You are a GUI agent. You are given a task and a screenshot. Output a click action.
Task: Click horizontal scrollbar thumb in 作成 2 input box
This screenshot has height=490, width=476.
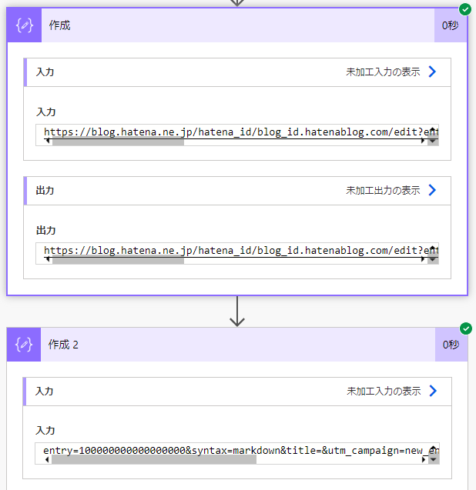[153, 460]
